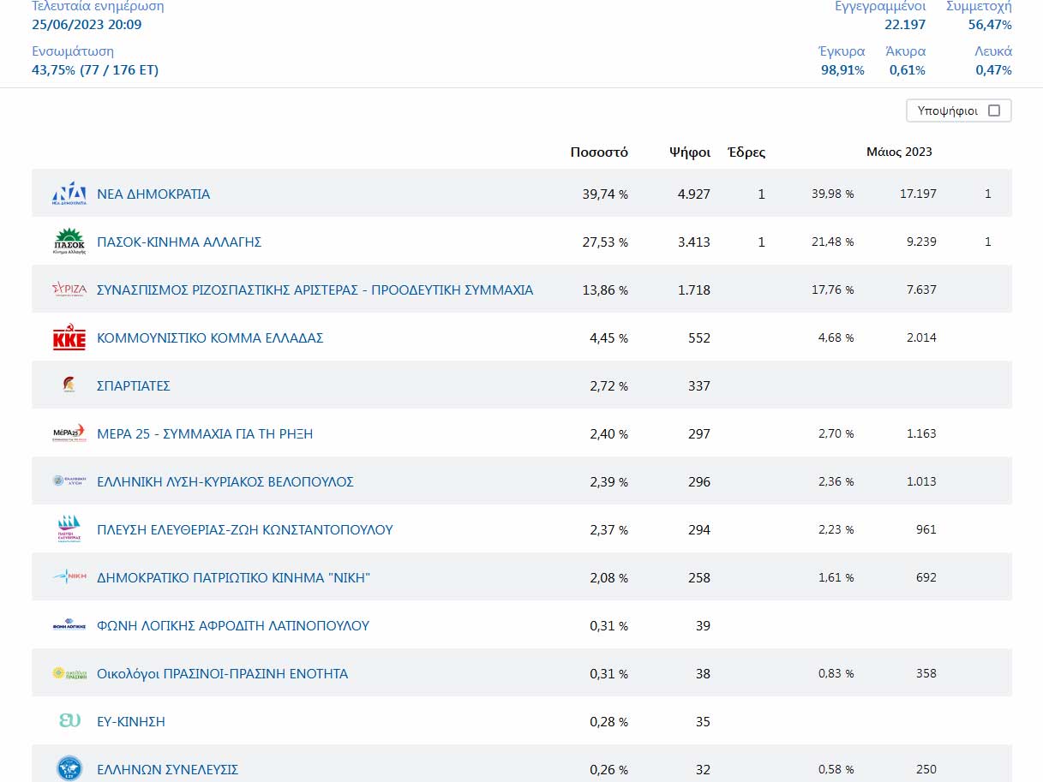Click the Σπαρτιάτες helmet logo
This screenshot has width=1043, height=782.
click(x=69, y=385)
